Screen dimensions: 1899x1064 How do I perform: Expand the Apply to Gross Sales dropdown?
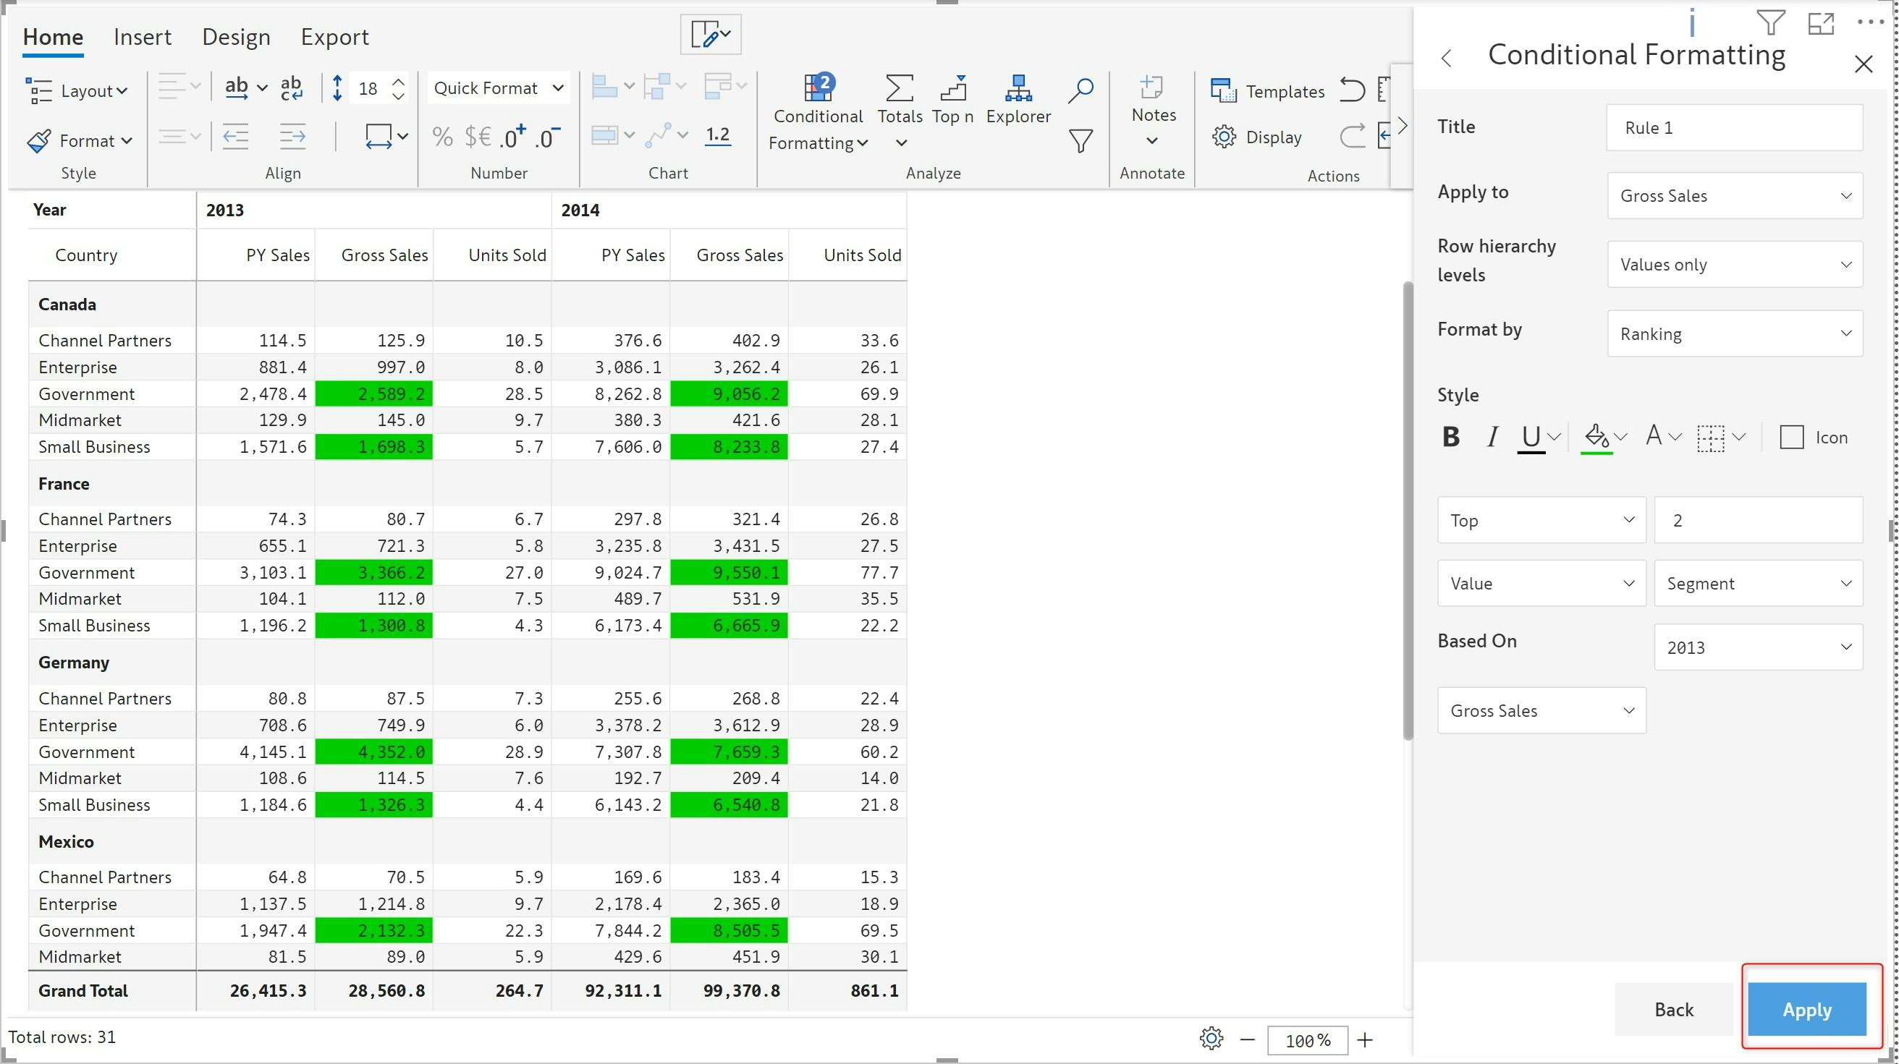(x=1735, y=195)
